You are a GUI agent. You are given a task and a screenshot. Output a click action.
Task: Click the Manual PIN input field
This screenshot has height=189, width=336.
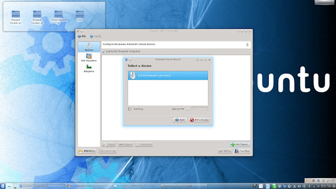tap(199, 109)
